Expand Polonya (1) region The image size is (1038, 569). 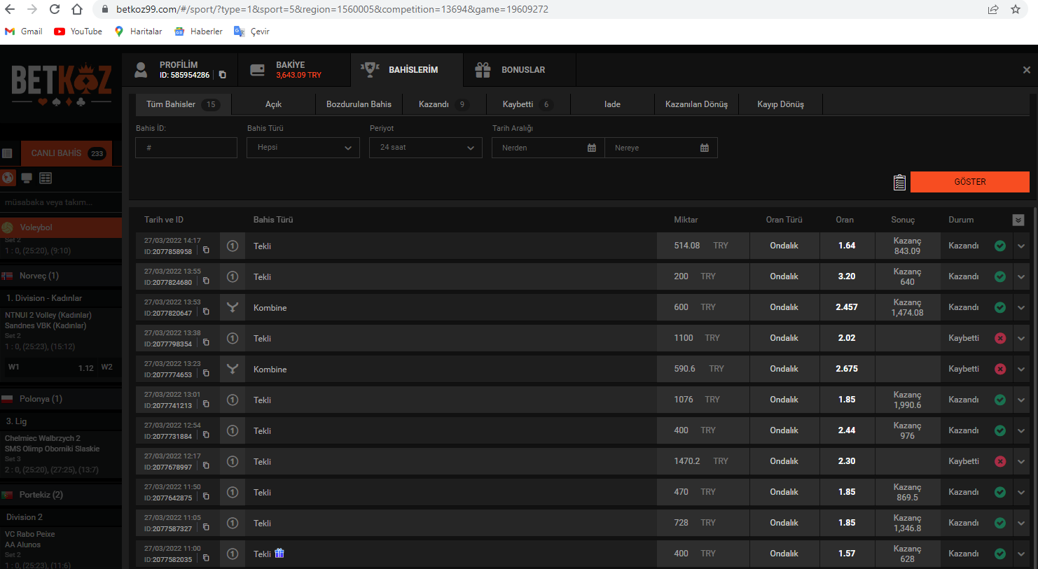point(61,399)
